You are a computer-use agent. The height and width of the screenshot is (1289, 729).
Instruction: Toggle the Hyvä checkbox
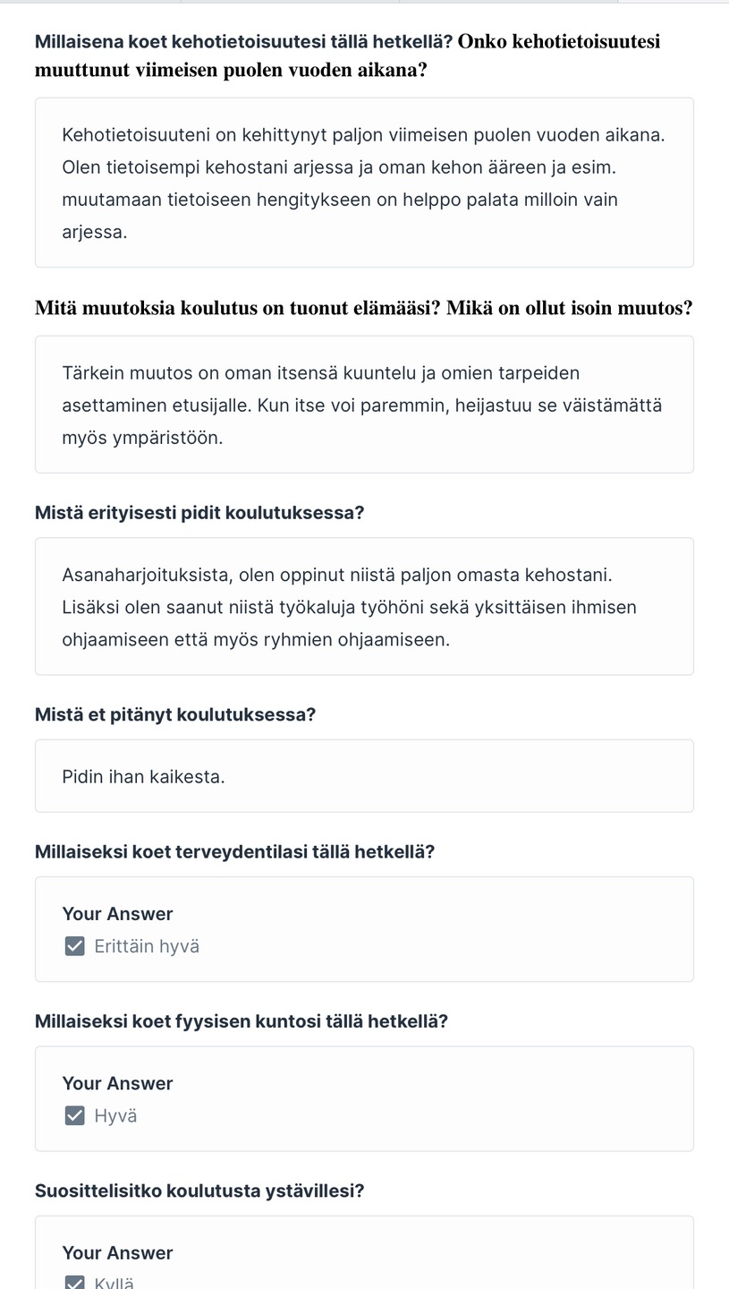point(75,1115)
